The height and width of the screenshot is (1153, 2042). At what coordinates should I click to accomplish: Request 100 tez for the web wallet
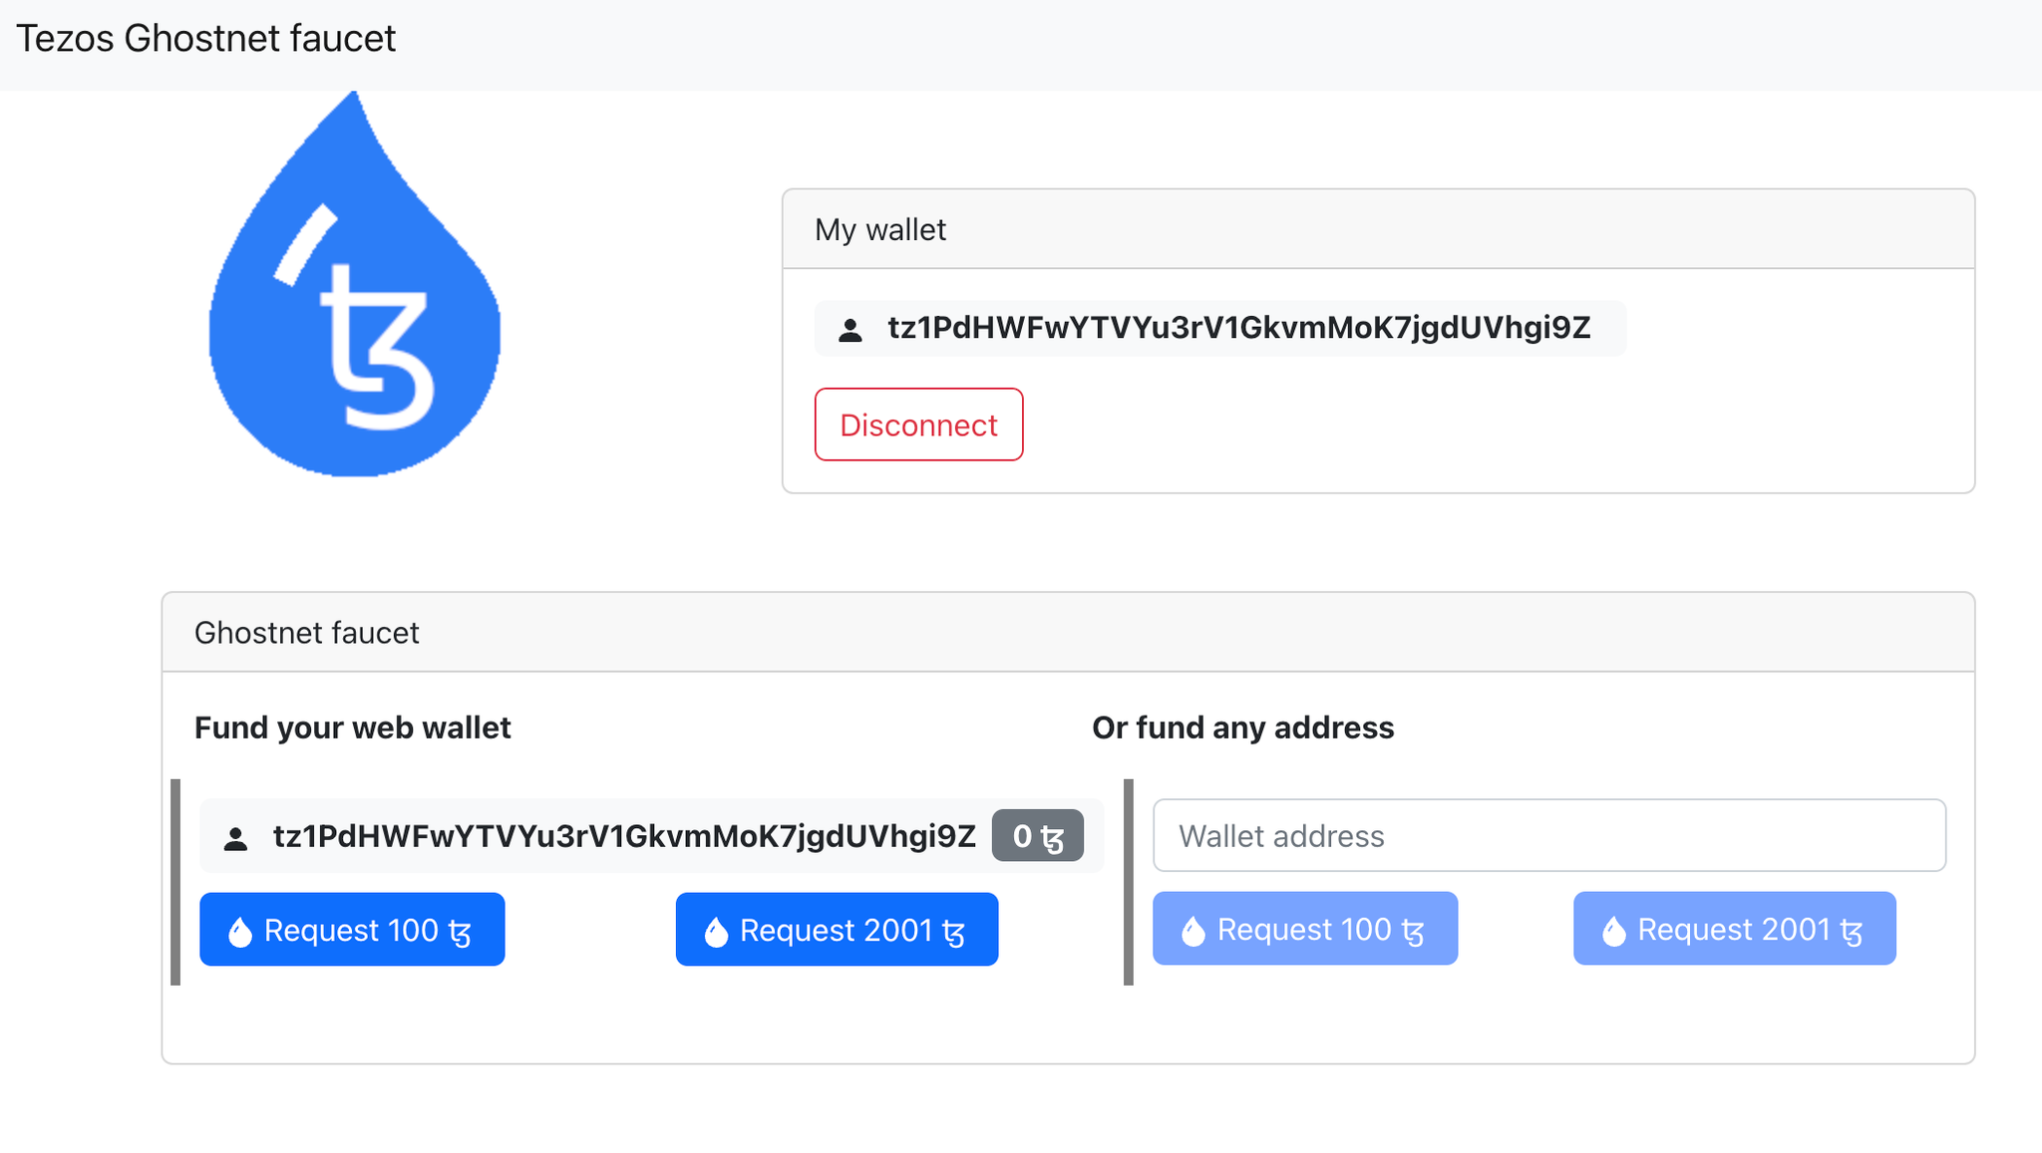coord(352,930)
